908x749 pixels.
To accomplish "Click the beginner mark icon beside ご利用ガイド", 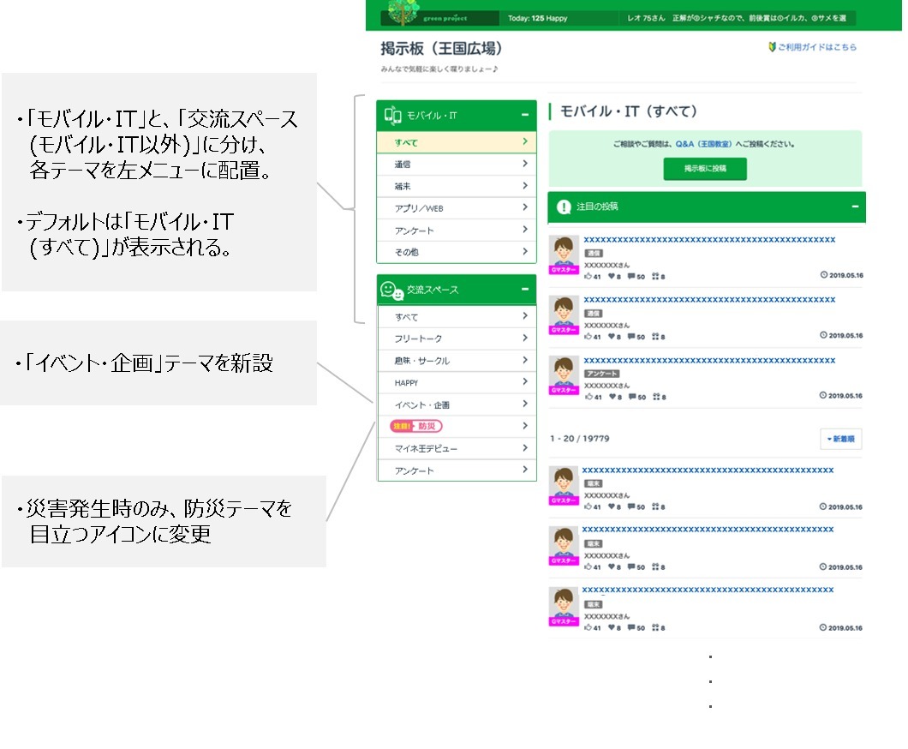I will (x=772, y=47).
